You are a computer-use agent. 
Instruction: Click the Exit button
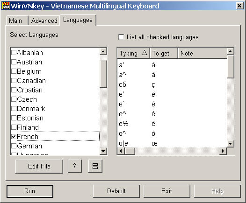tap(166, 191)
